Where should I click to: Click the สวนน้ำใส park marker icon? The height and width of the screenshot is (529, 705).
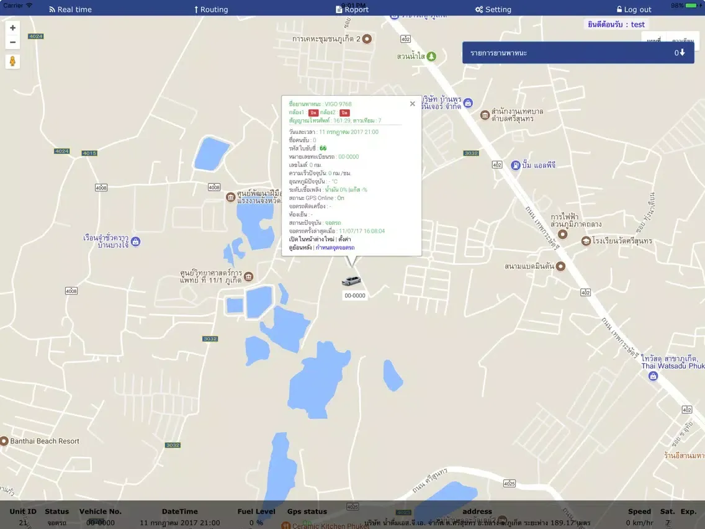point(431,57)
